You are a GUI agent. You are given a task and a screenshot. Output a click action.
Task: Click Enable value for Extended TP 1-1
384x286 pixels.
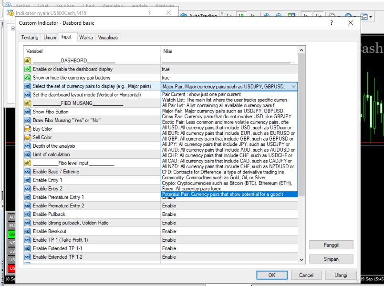[x=229, y=248]
